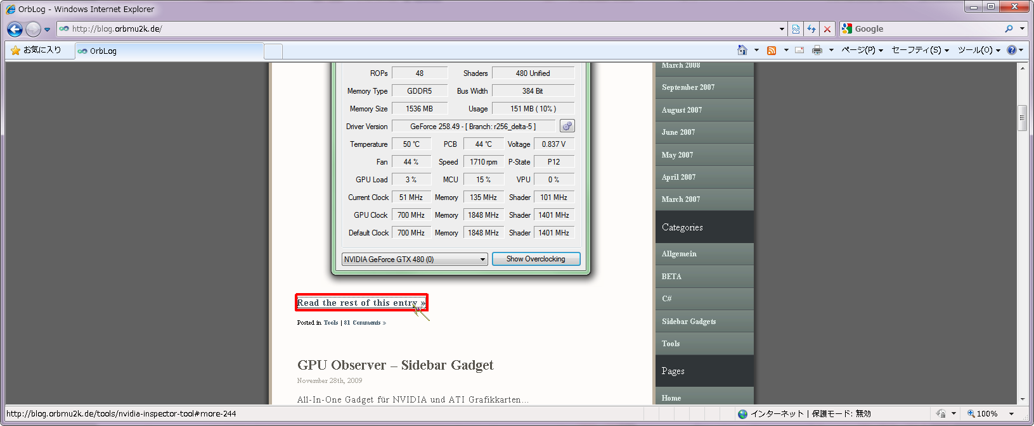
Task: Open the April 2007 archive link
Action: pyautogui.click(x=678, y=177)
